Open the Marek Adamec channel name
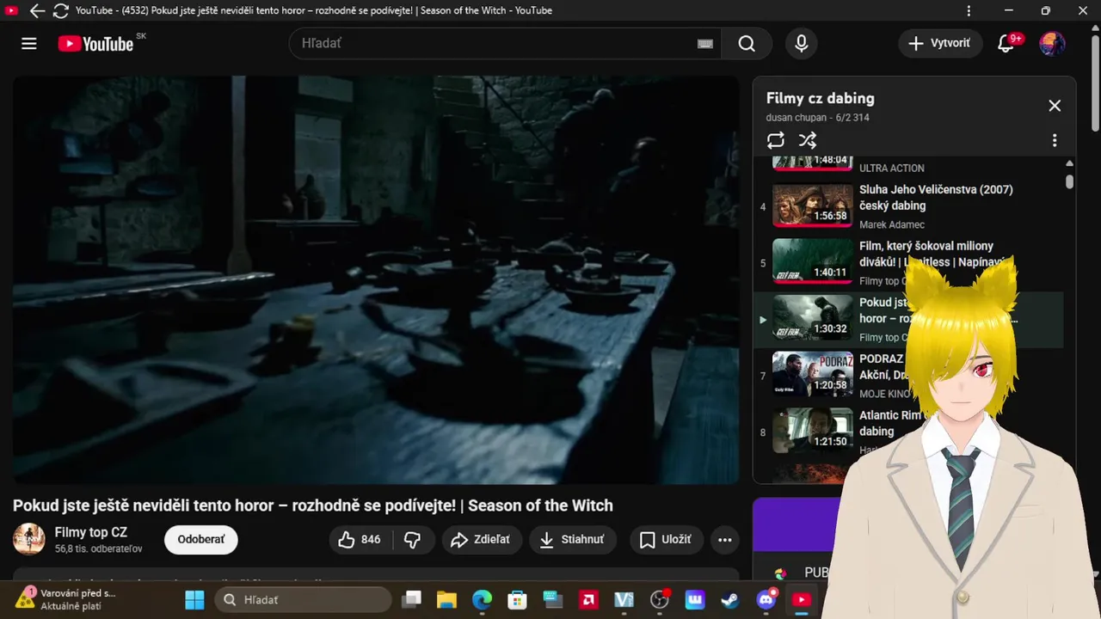This screenshot has height=619, width=1101. click(x=892, y=224)
